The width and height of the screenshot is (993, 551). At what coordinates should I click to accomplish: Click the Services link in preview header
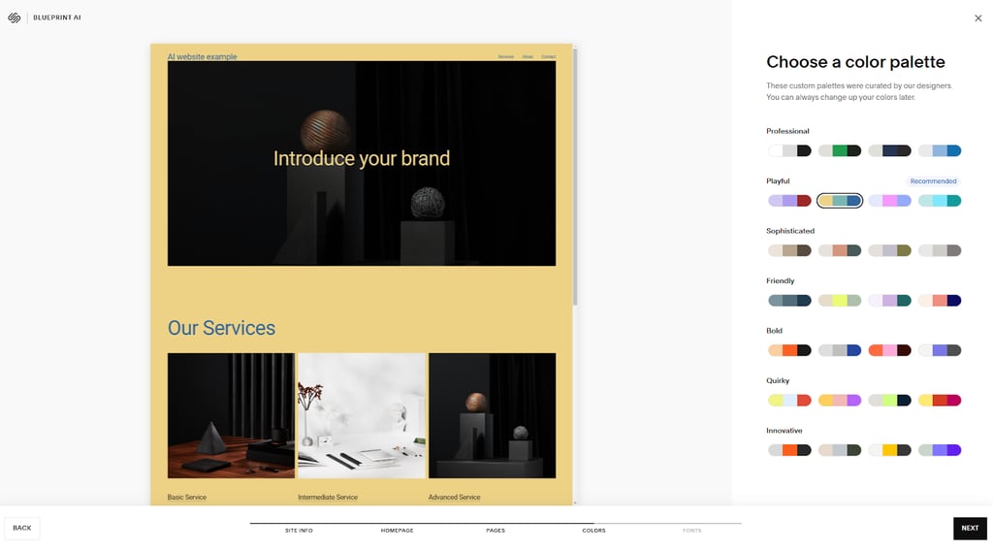[x=506, y=57]
